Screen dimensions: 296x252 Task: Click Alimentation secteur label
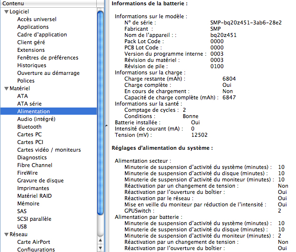pos(143,161)
